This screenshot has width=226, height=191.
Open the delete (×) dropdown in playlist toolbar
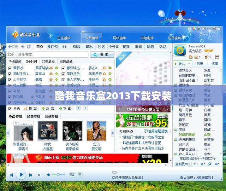point(203,164)
